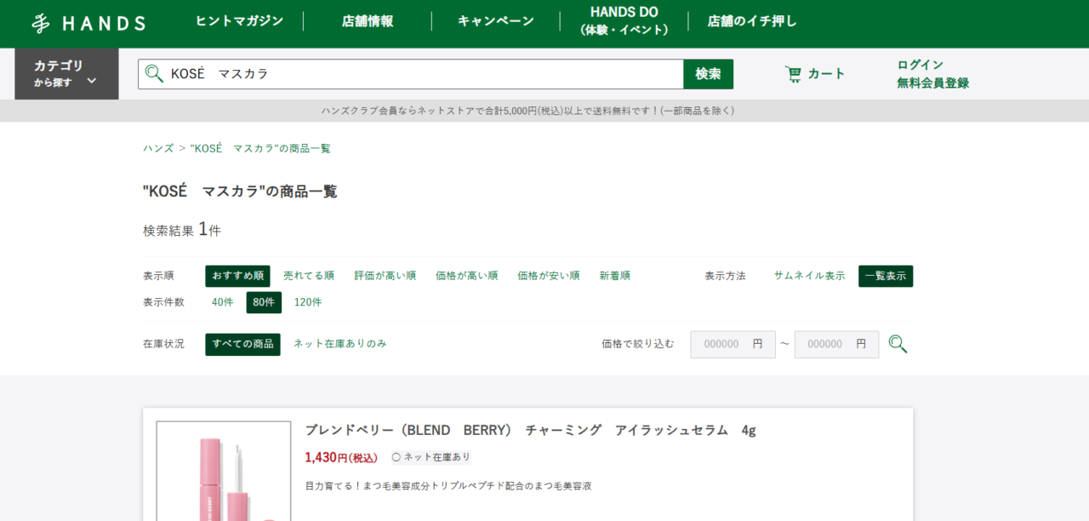1089x521 pixels.
Task: Sort by 価格が高い順
Action: 467,276
